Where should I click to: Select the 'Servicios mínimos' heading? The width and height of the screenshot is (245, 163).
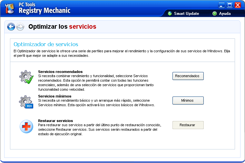pyautogui.click(x=54, y=96)
